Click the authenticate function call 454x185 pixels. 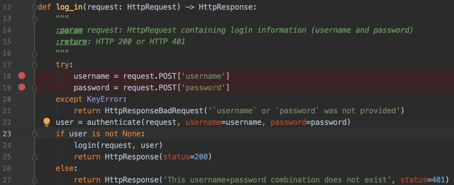point(114,122)
